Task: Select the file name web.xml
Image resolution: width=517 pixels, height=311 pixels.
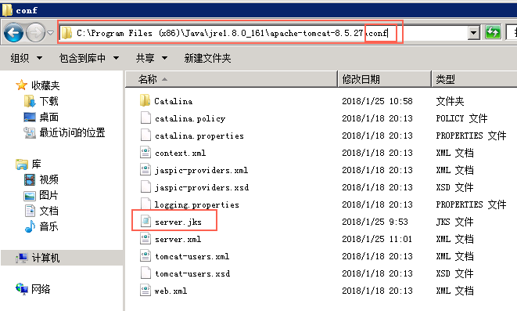Action: tap(171, 291)
